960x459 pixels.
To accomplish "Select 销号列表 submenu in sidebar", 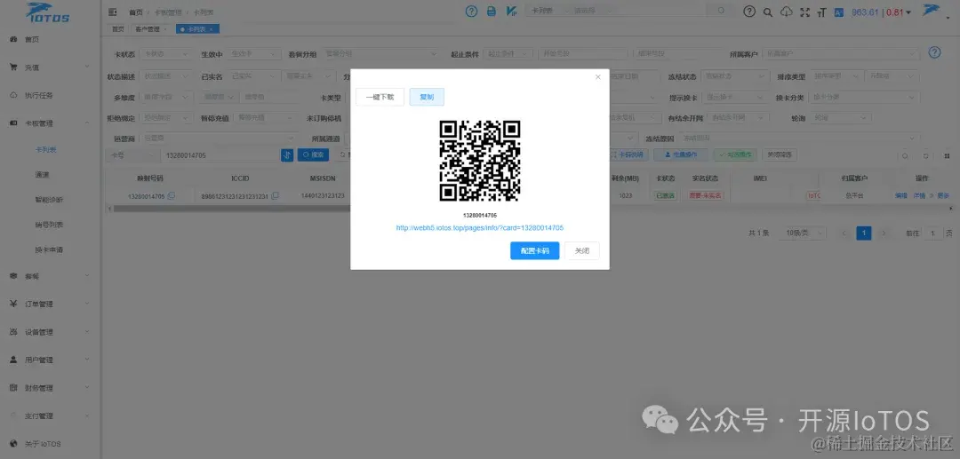I will (49, 225).
